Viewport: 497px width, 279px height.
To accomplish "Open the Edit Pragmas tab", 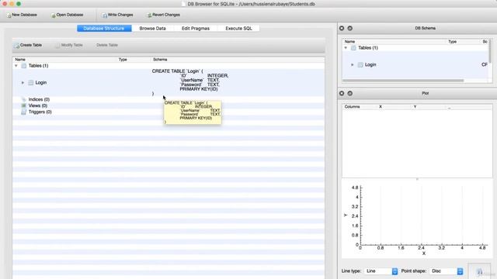I will coord(196,29).
